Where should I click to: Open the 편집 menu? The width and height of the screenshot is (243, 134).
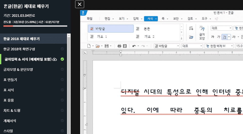[107, 19]
